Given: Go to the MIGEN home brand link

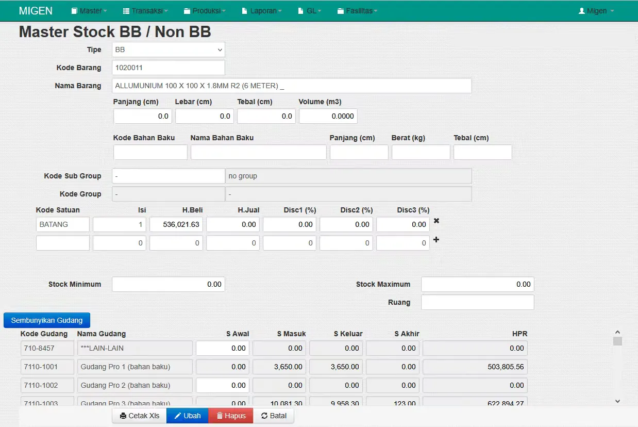Looking at the screenshot, I should pyautogui.click(x=36, y=11).
